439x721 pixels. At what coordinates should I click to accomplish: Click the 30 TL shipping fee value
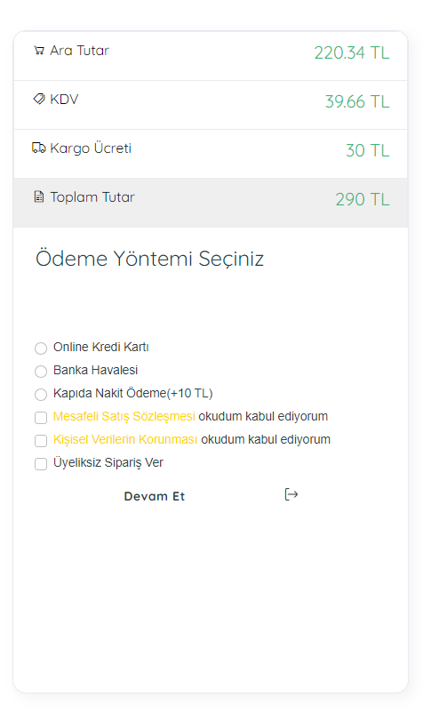tap(367, 151)
